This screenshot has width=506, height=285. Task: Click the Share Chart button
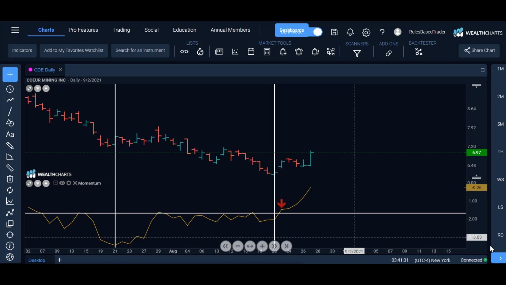point(479,50)
